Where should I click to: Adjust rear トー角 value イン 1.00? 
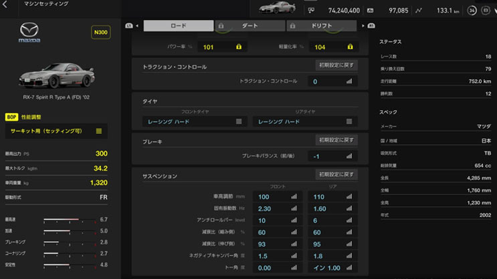click(x=332, y=268)
